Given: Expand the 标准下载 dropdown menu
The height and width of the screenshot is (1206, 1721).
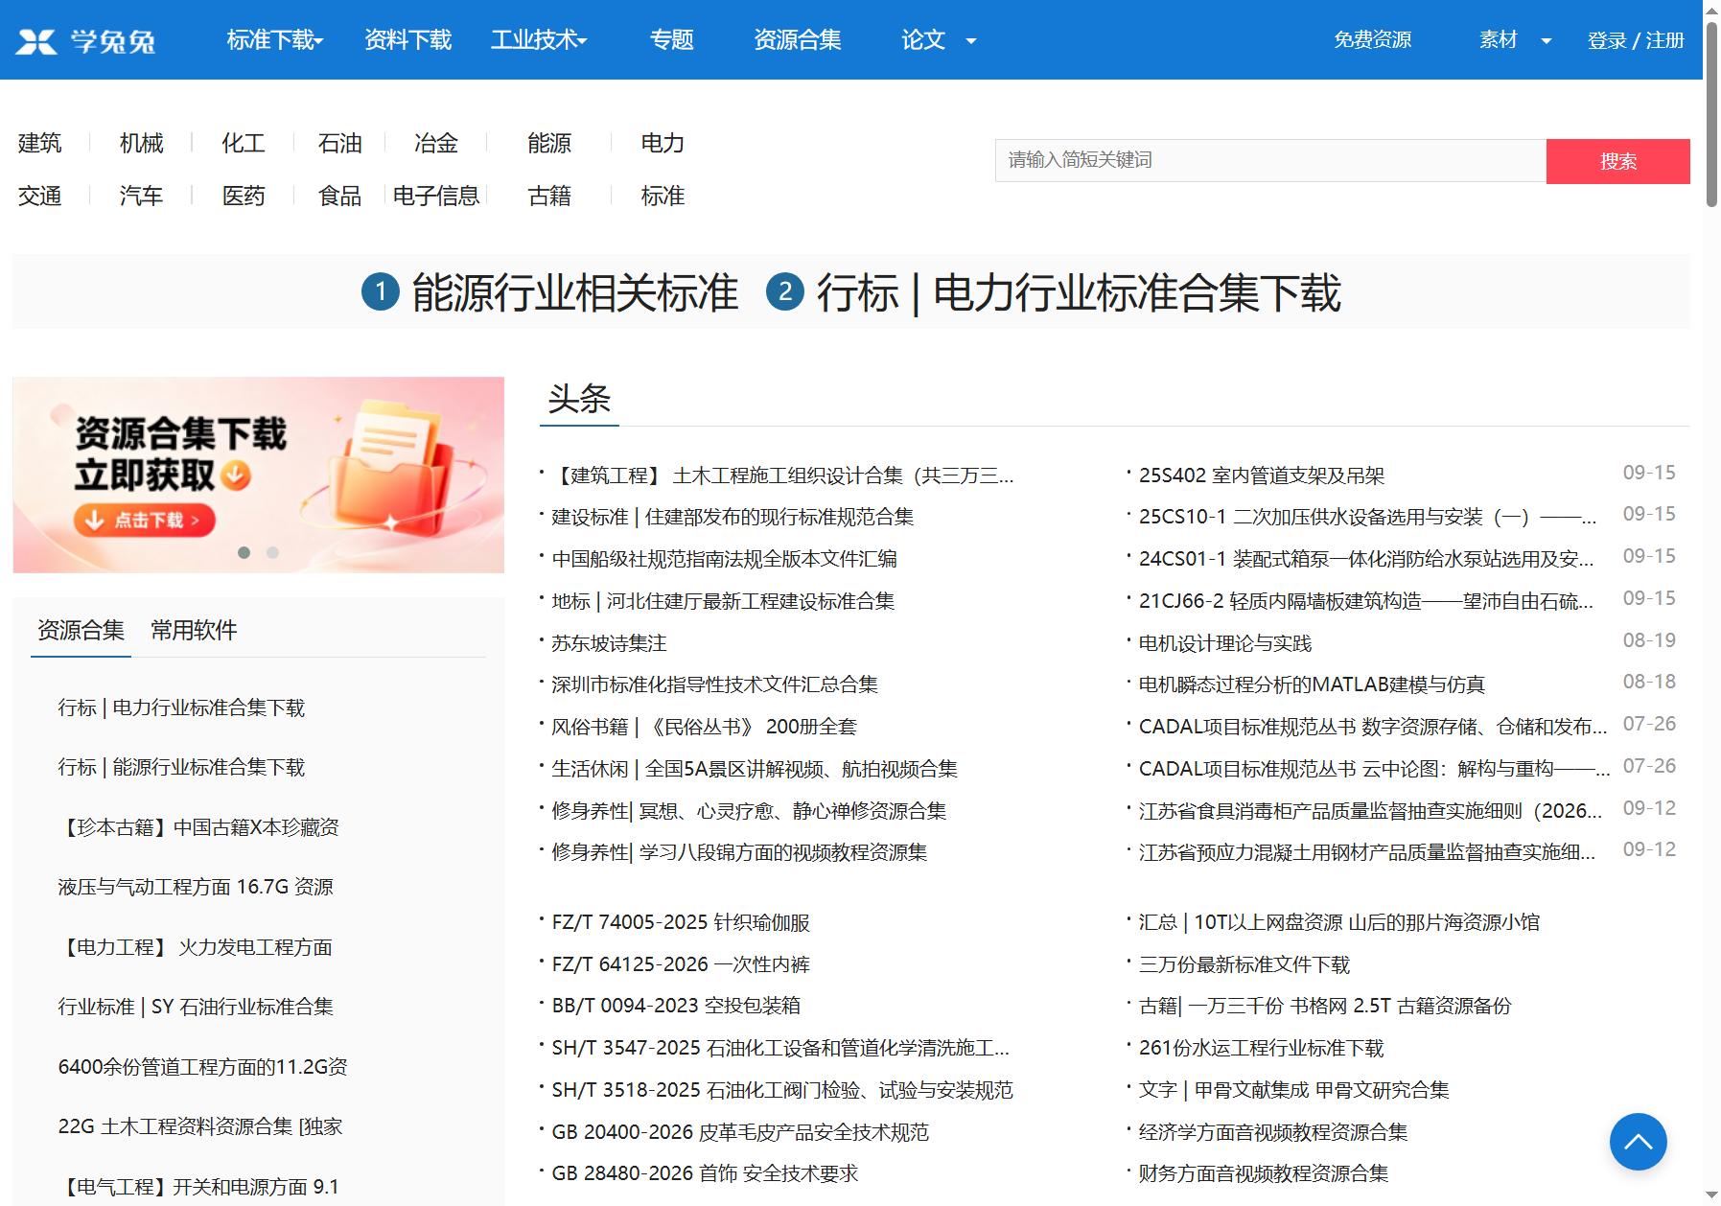Looking at the screenshot, I should click(275, 40).
